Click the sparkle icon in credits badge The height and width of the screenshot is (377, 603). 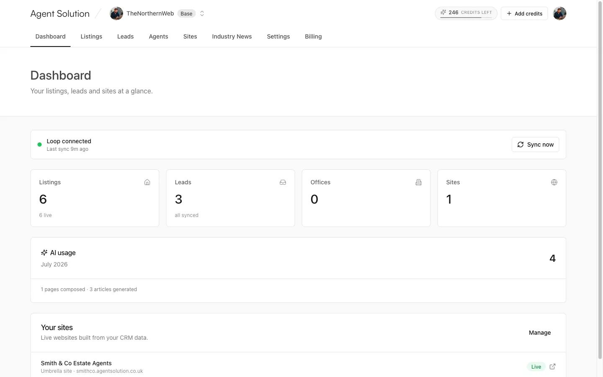coord(443,12)
